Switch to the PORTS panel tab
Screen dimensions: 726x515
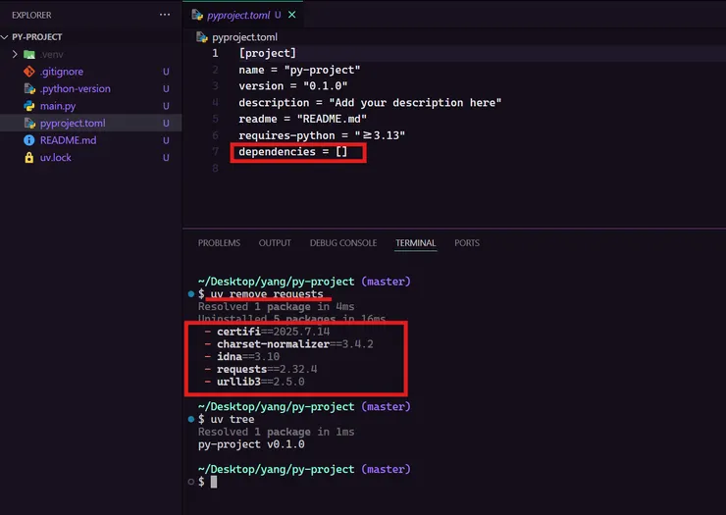pyautogui.click(x=467, y=243)
